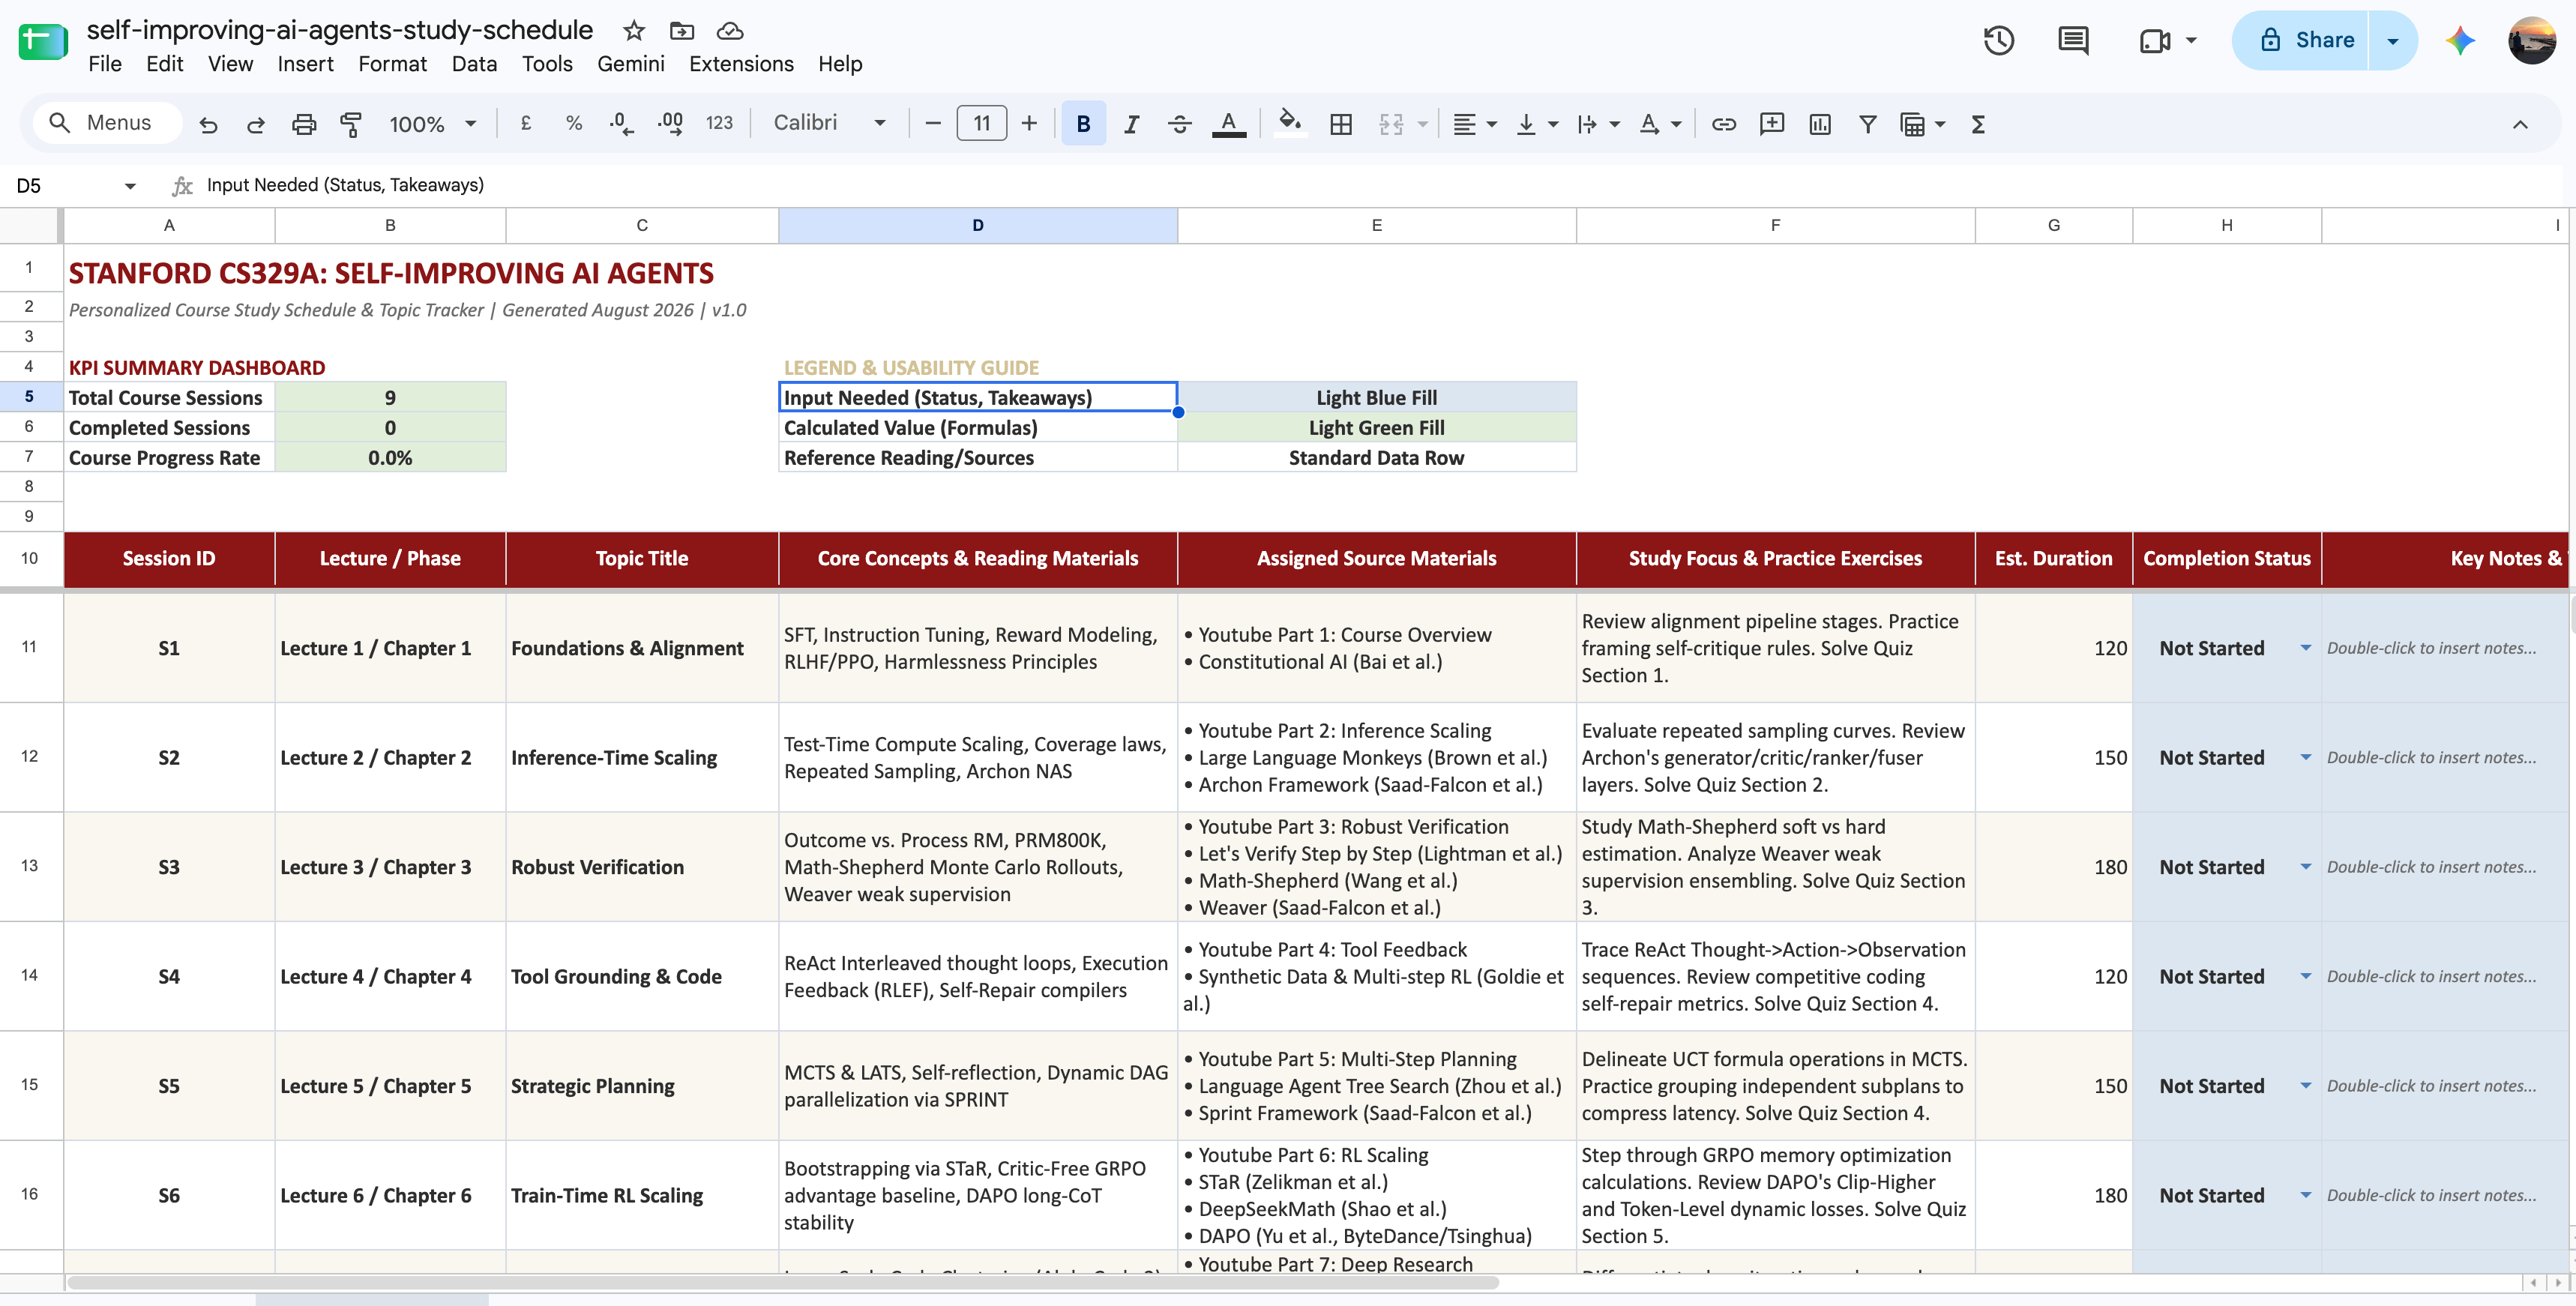Viewport: 2576px width, 1306px height.
Task: Open more number formats 123
Action: click(719, 123)
